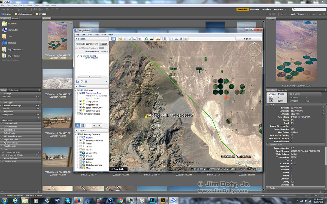
Task: Switch to the Collections tab in Bridge
Action: (13, 90)
